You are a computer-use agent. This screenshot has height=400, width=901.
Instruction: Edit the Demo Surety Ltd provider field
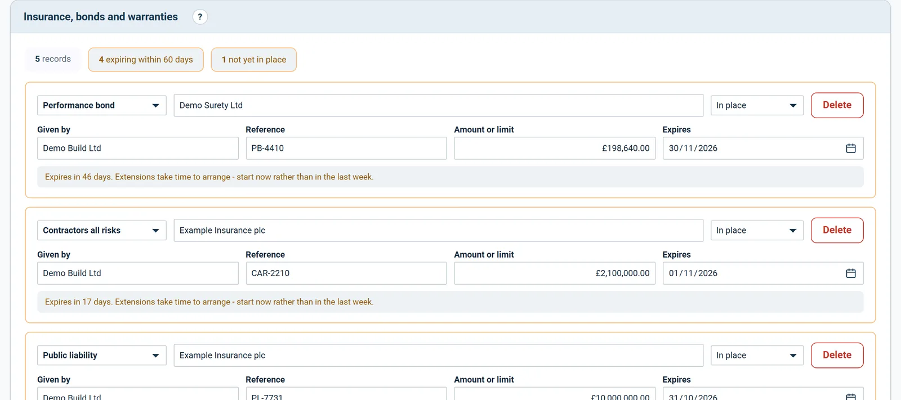pos(439,105)
